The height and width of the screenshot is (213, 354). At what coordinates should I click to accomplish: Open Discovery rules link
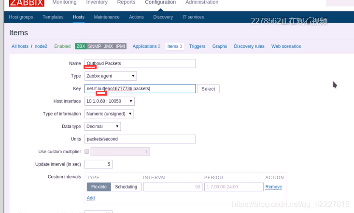[249, 46]
